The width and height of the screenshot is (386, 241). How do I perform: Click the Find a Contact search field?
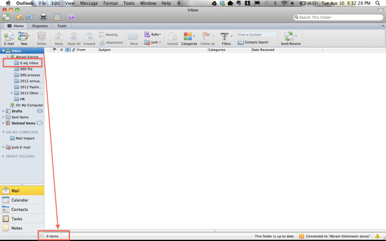click(256, 34)
